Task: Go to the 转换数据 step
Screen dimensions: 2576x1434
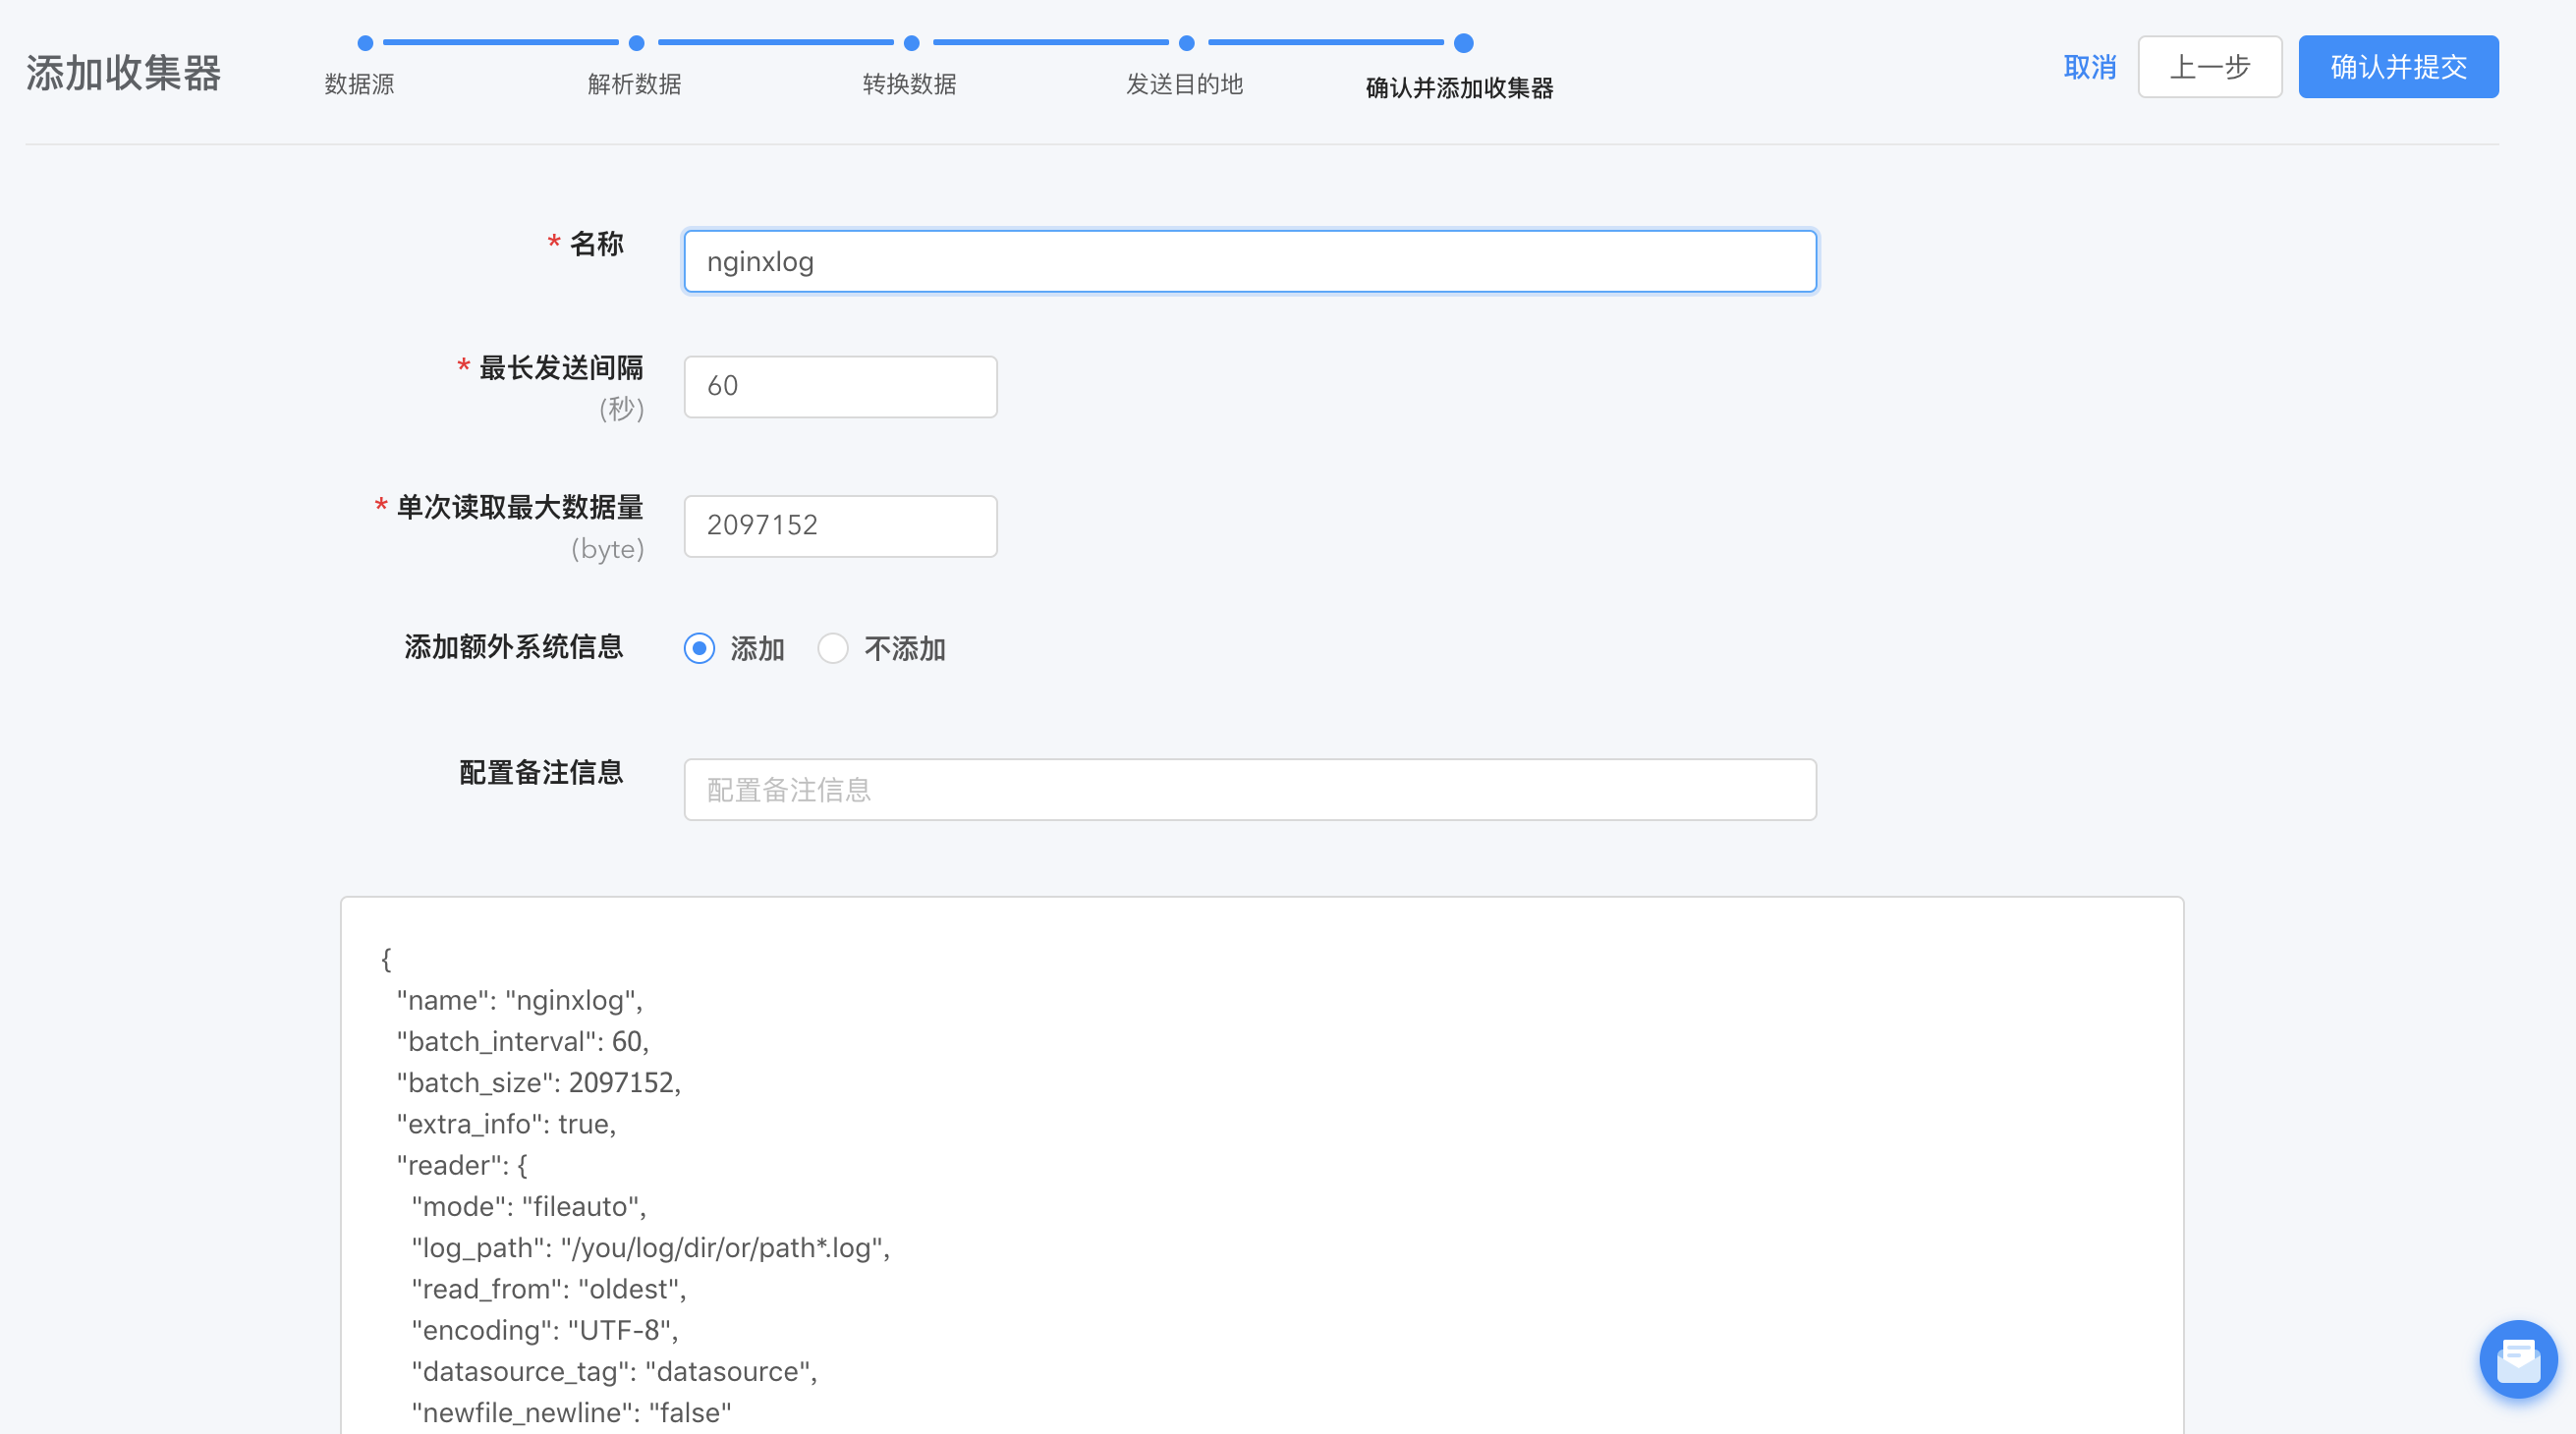Action: coord(909,84)
